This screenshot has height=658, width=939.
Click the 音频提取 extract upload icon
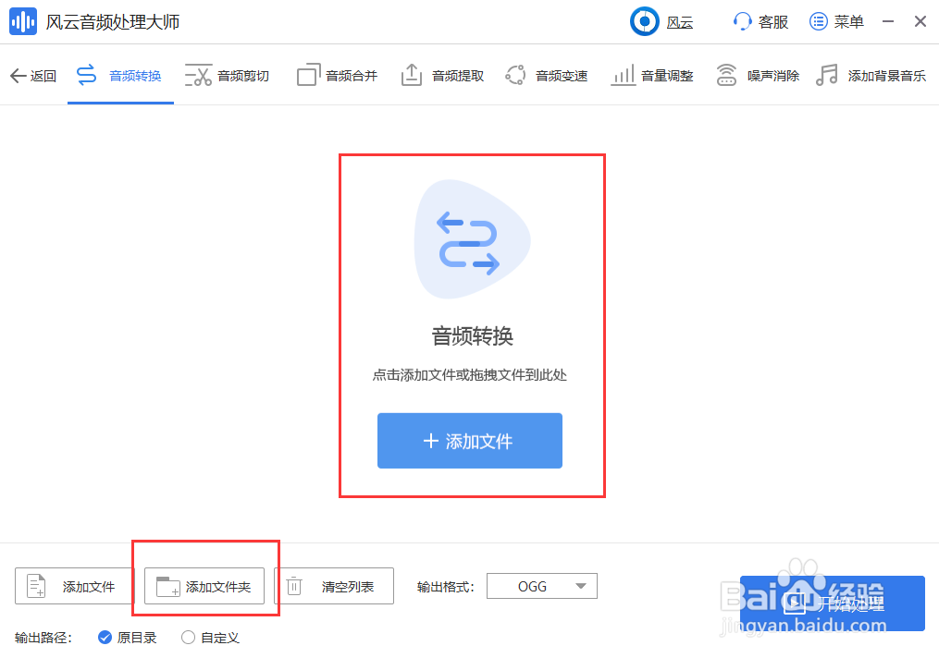coord(412,76)
